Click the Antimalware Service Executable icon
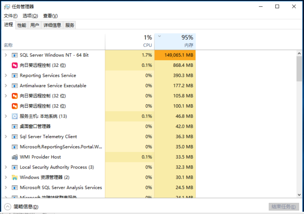 click(14, 86)
